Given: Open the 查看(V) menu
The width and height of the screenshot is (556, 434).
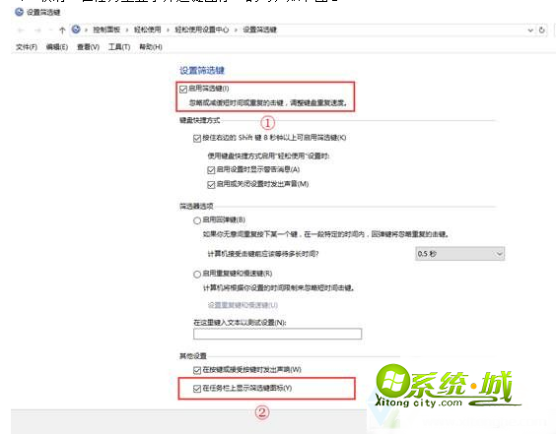Looking at the screenshot, I should (89, 47).
